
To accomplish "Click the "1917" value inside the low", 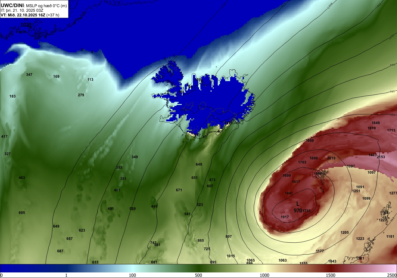I will coord(285,217).
